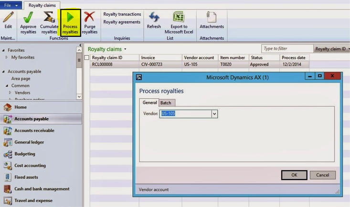Open Royalty agreements inquiry
The width and height of the screenshot is (350, 207).
tap(122, 22)
